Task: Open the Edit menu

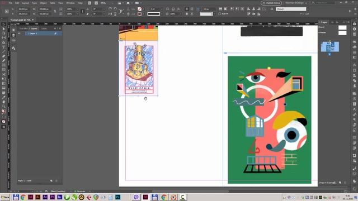Action: [x=17, y=3]
